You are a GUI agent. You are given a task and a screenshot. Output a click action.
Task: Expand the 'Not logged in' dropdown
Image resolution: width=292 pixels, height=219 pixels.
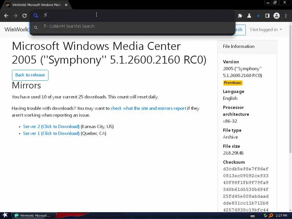tap(266, 30)
